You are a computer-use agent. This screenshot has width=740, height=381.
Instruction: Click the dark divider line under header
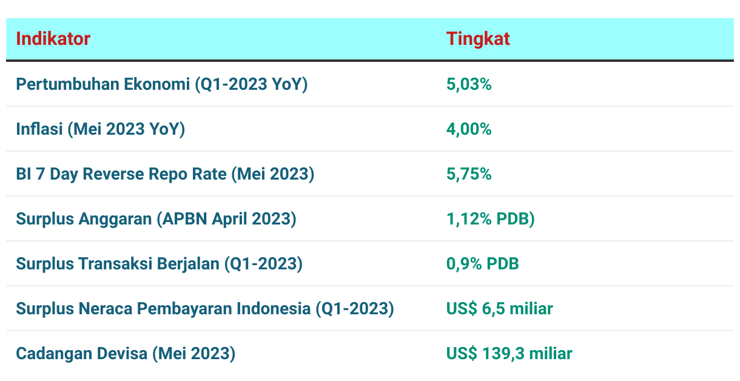pyautogui.click(x=370, y=61)
